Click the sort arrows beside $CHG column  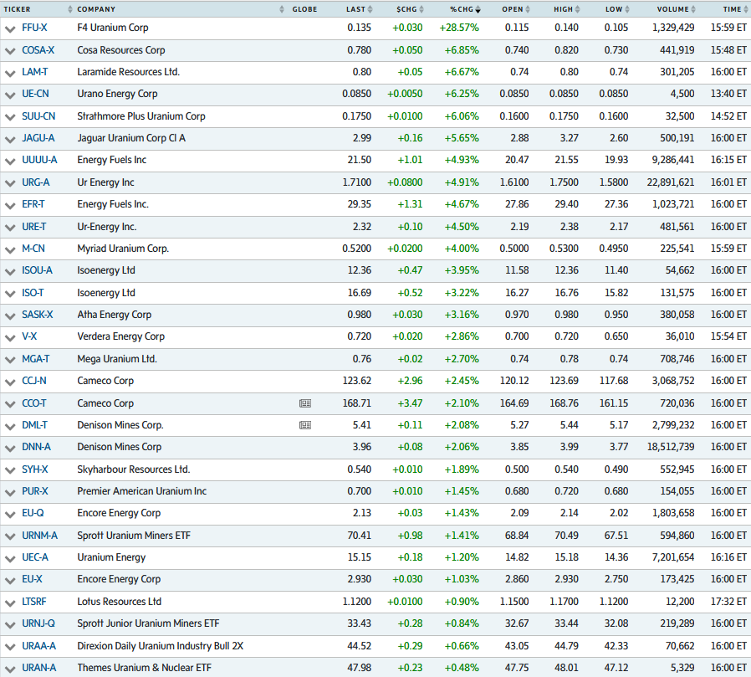tap(421, 9)
